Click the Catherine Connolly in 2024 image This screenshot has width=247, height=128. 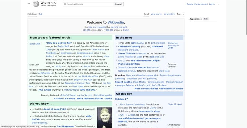173,45
